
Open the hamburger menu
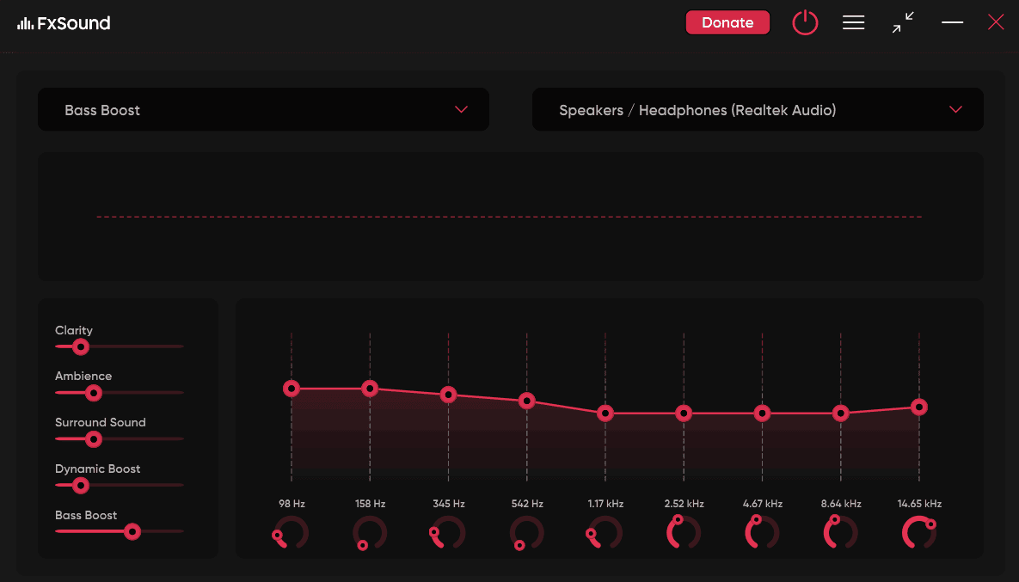[853, 22]
